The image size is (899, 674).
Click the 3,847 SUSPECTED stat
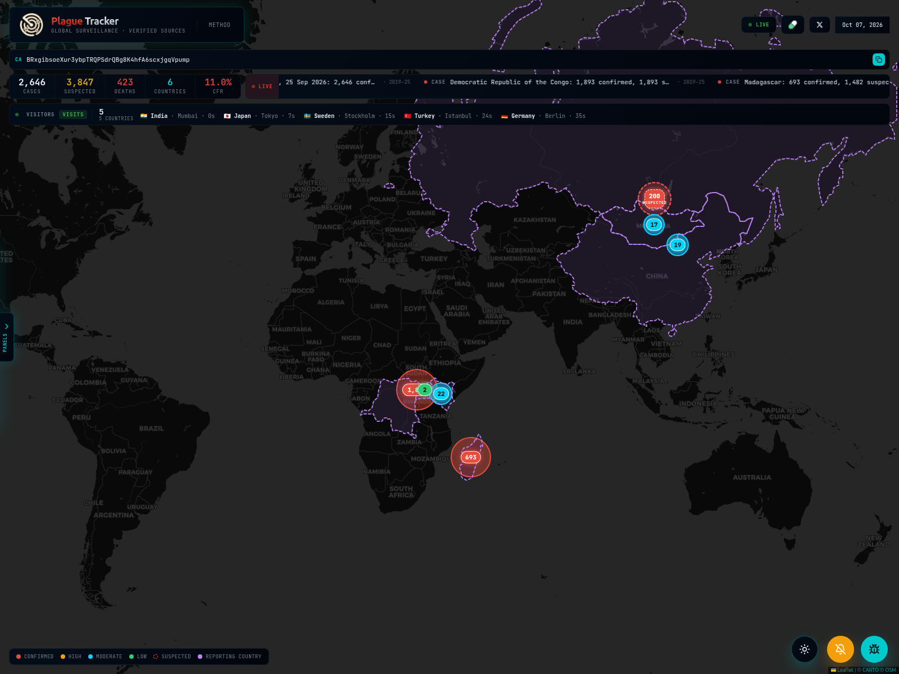(80, 86)
